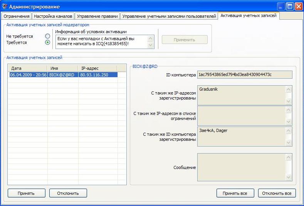Click the 'ID компьютера' text field
This screenshot has width=304, height=206.
click(244, 74)
